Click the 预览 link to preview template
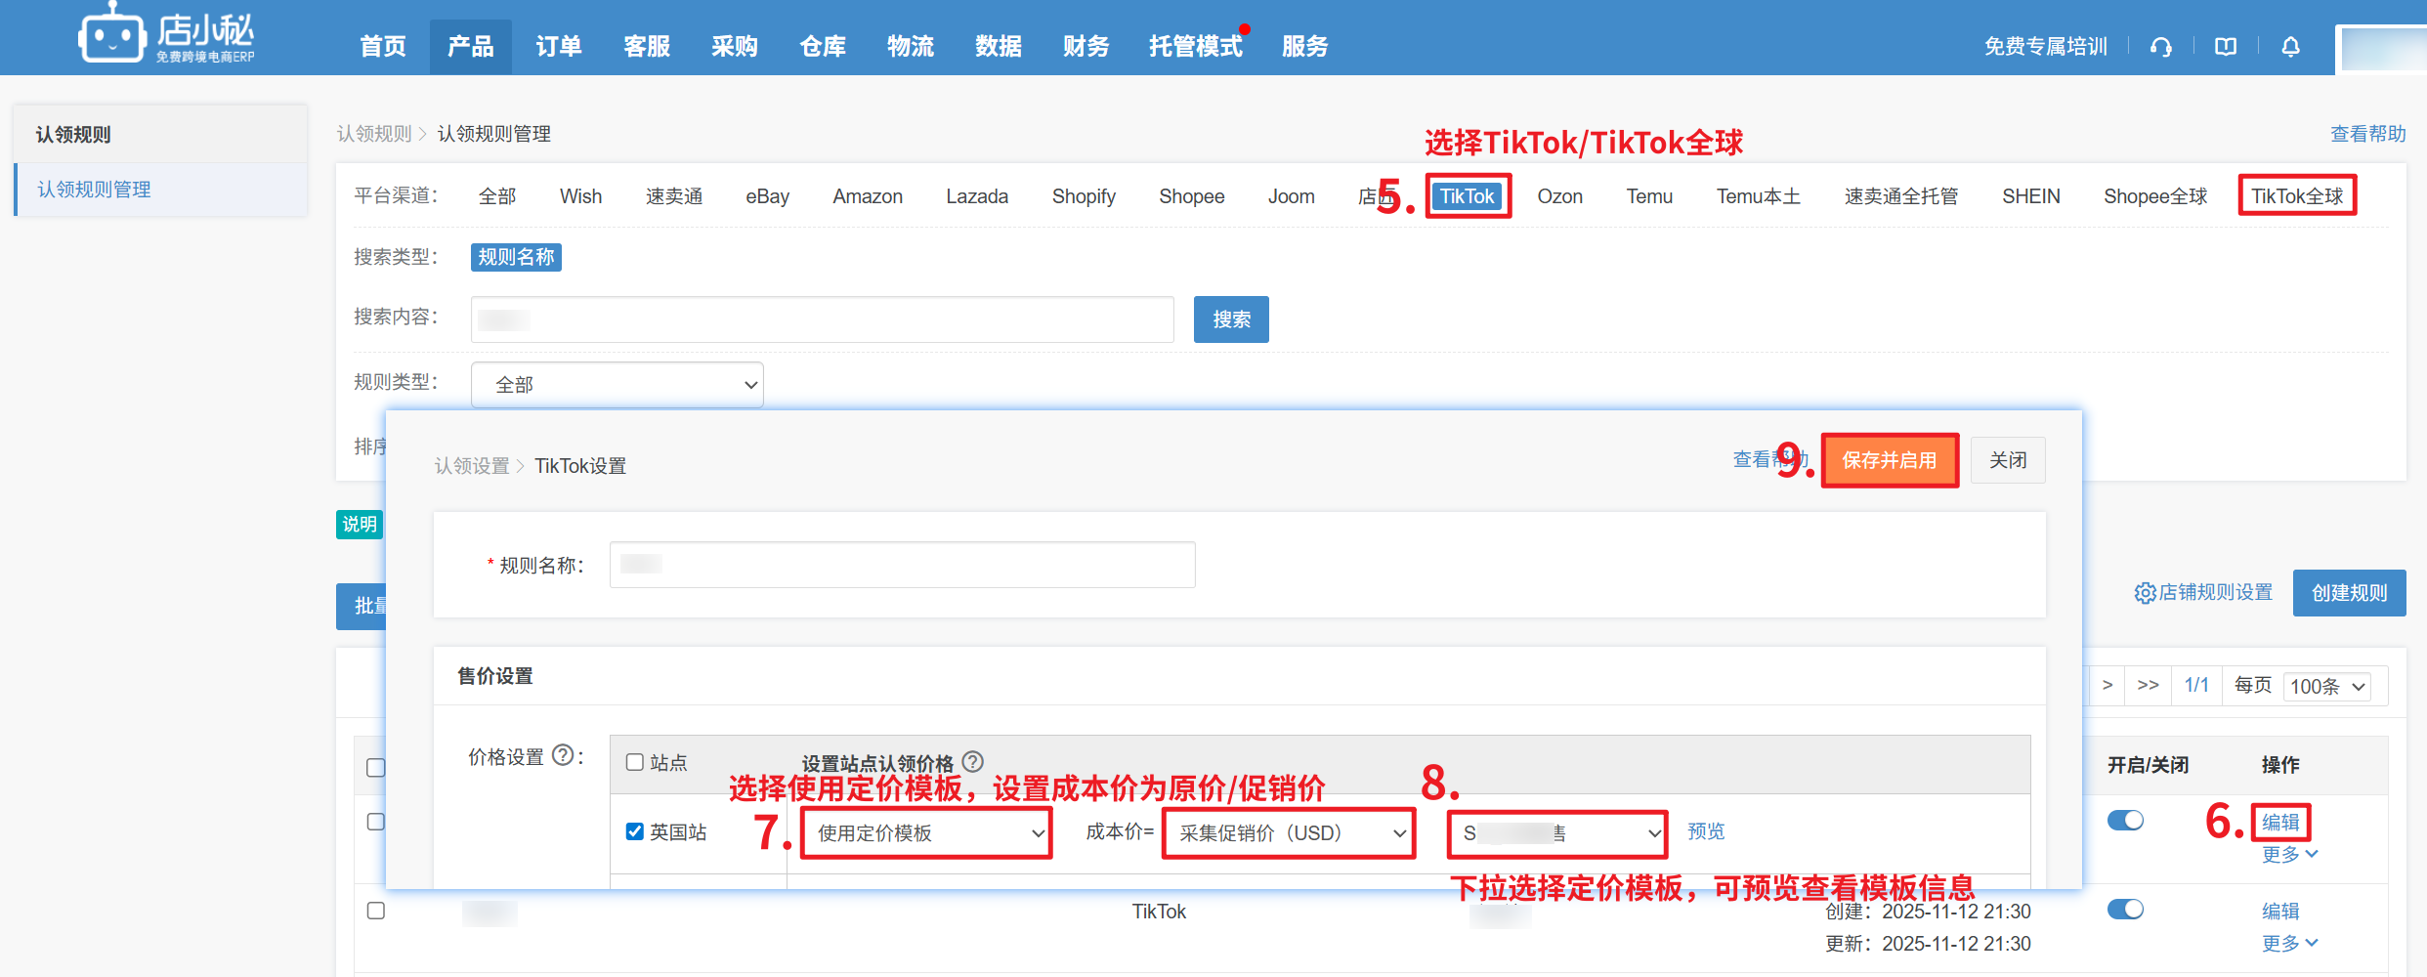Screen dimensions: 2427x977 click(1706, 831)
